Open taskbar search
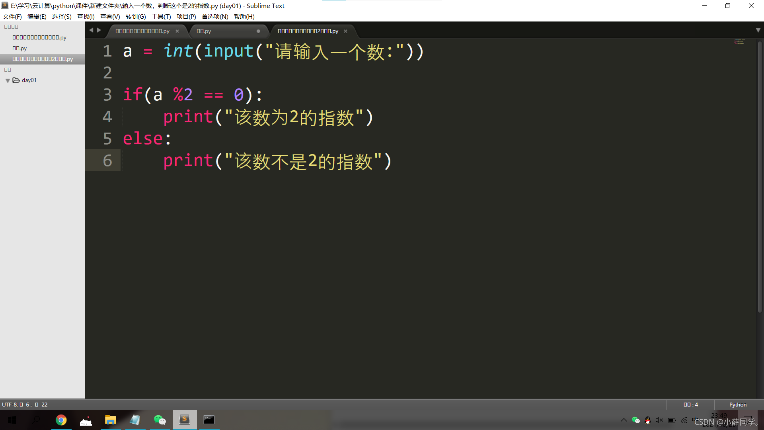This screenshot has height=430, width=764. 36,420
